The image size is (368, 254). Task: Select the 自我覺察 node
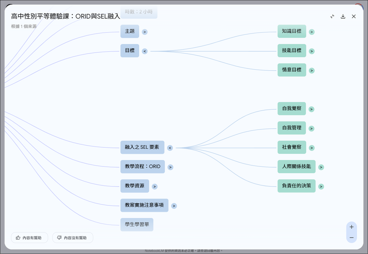pos(292,108)
